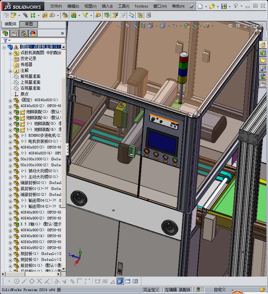
Task: Click the Smart Fasteners icon
Action: pyautogui.click(x=45, y=15)
